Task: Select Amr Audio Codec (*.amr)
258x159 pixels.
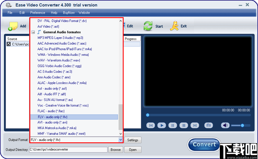Action: [x=54, y=77]
